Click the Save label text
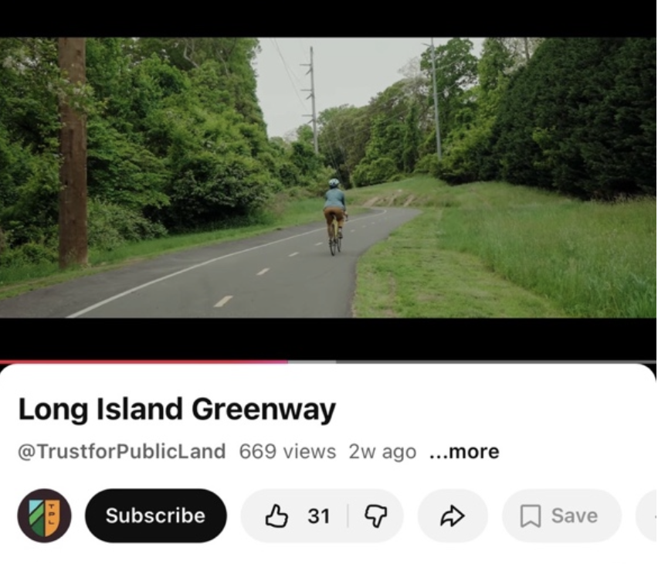The image size is (658, 564). point(575,515)
